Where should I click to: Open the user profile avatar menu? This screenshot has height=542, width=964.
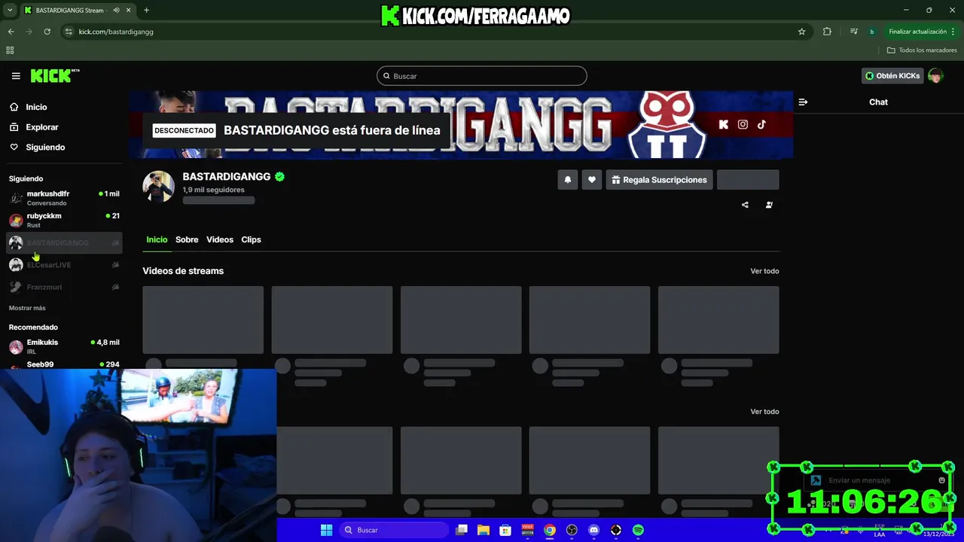point(935,76)
